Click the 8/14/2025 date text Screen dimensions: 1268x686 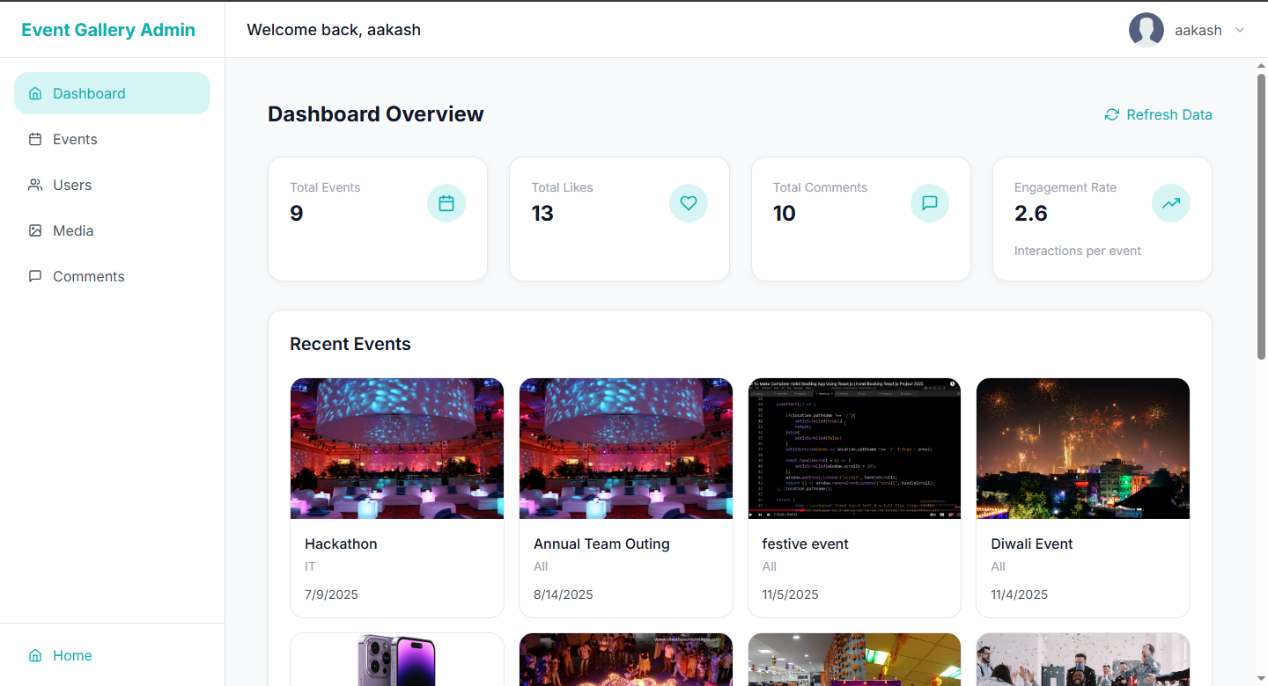(564, 595)
